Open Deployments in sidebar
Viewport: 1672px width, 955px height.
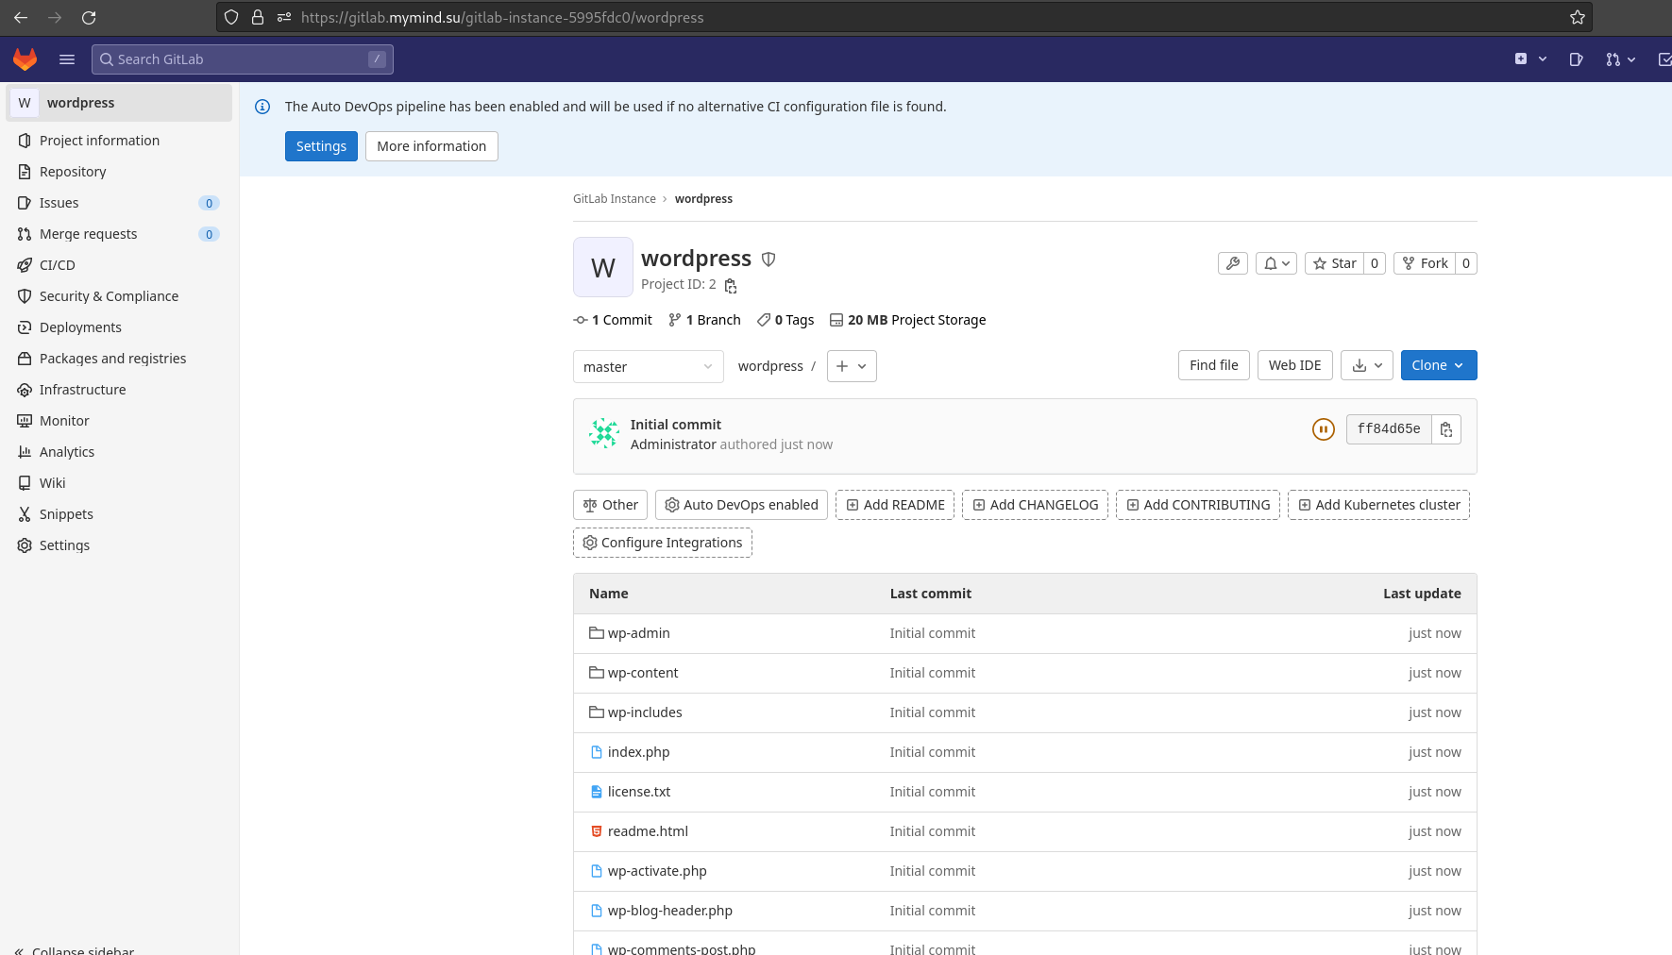point(119,327)
